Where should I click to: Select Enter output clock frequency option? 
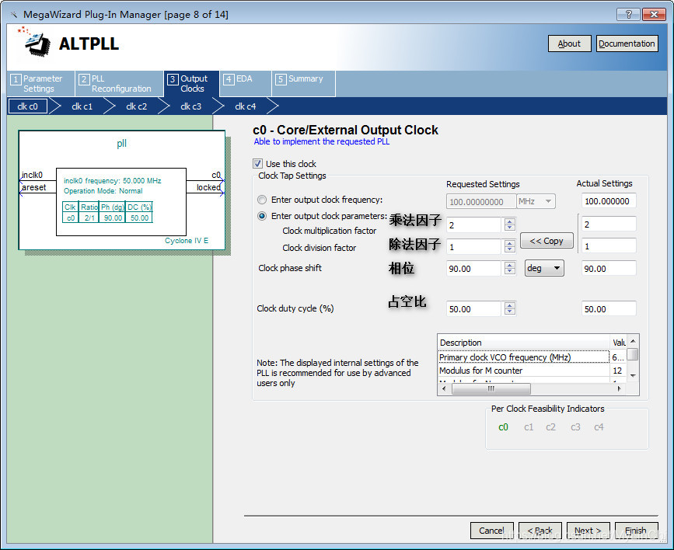pos(262,200)
